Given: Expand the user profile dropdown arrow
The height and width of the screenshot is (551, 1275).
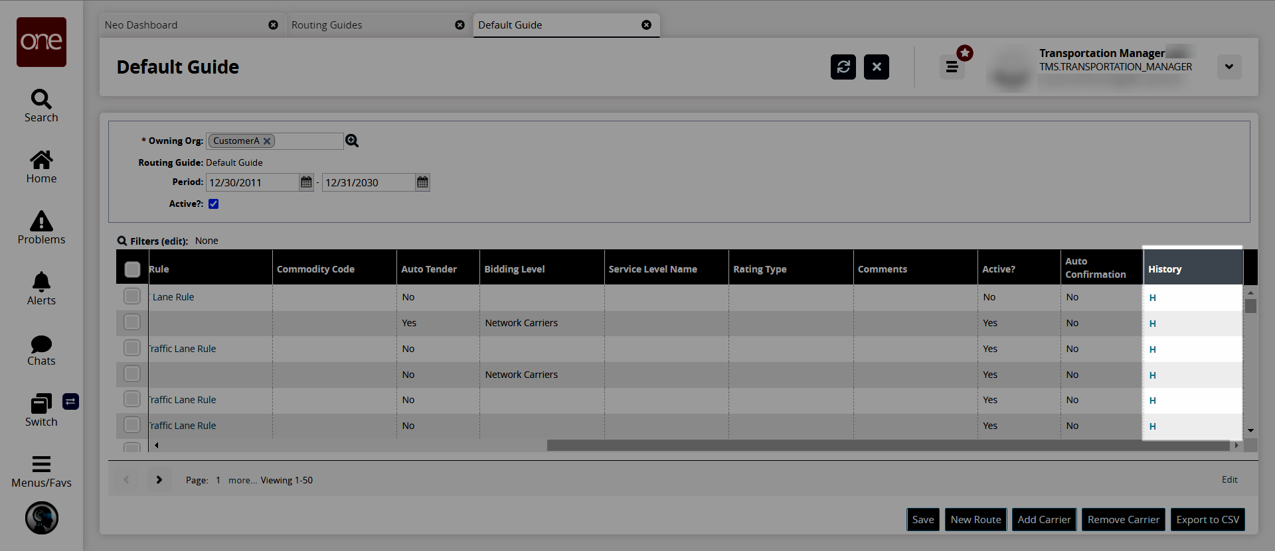Looking at the screenshot, I should click(1229, 67).
